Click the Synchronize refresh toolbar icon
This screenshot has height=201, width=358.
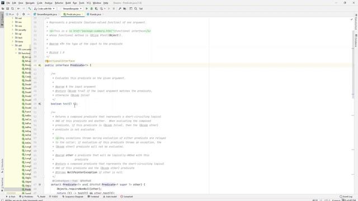point(12,9)
